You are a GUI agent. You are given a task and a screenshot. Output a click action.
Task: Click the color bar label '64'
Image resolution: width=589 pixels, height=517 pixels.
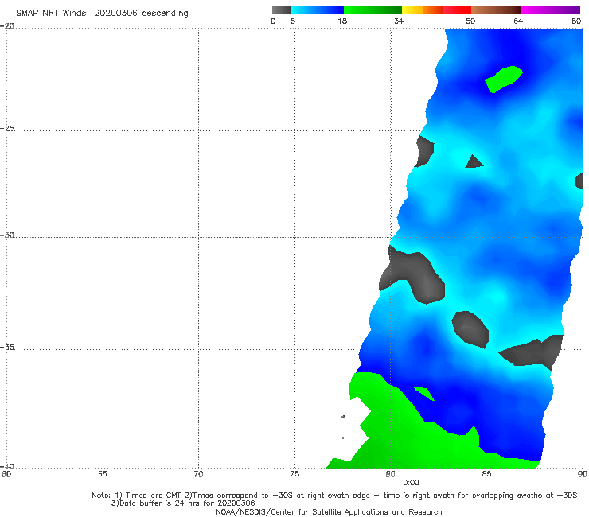(x=518, y=21)
